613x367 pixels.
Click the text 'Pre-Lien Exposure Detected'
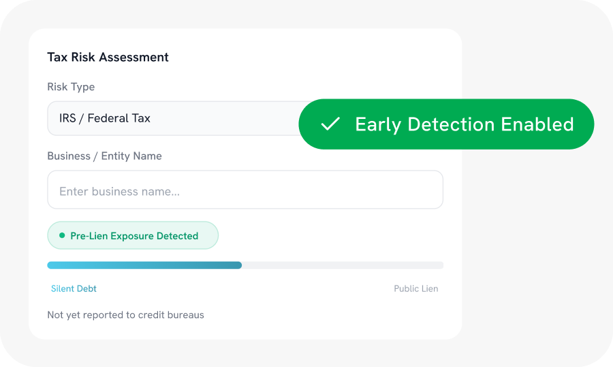(x=134, y=236)
